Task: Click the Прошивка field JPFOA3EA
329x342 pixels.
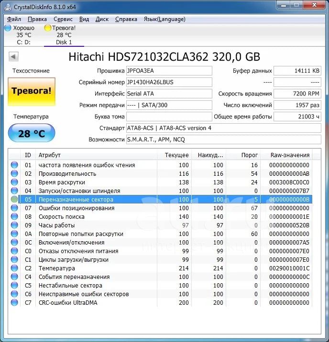Action: point(169,71)
